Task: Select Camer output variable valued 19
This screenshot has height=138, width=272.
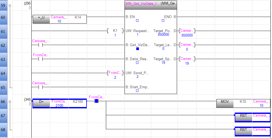Action: tap(187, 59)
